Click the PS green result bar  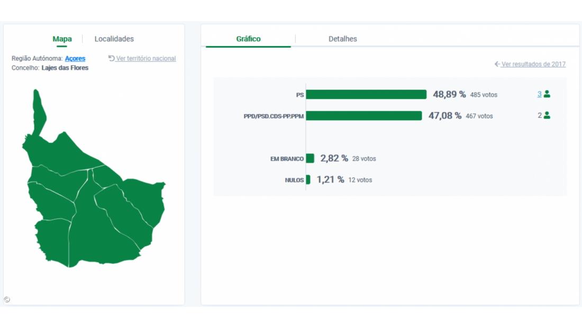366,94
